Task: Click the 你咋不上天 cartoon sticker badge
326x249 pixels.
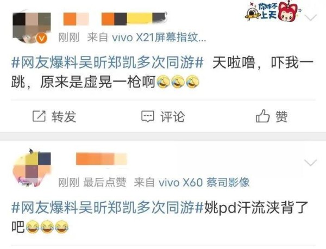Action: 273,11
